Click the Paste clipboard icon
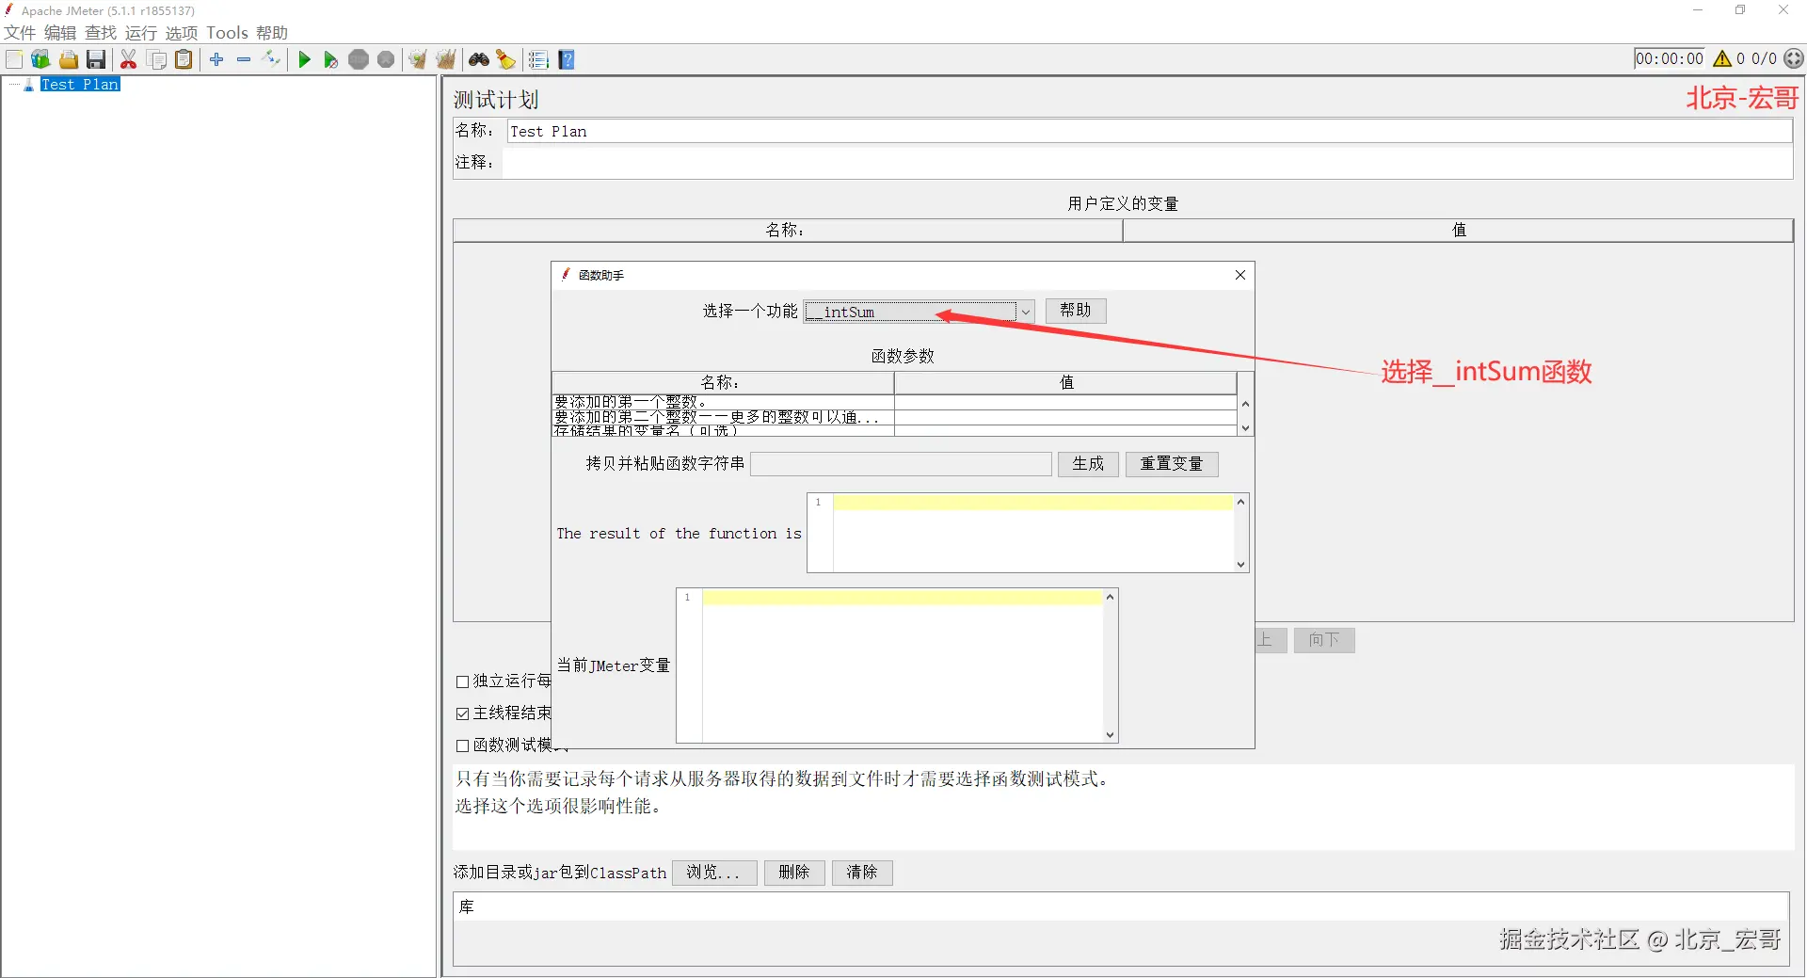Screen dimensions: 1807x978 click(184, 59)
